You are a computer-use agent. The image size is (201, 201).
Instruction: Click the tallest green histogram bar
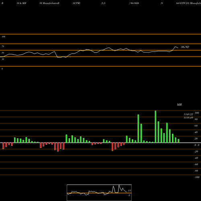[156, 127]
